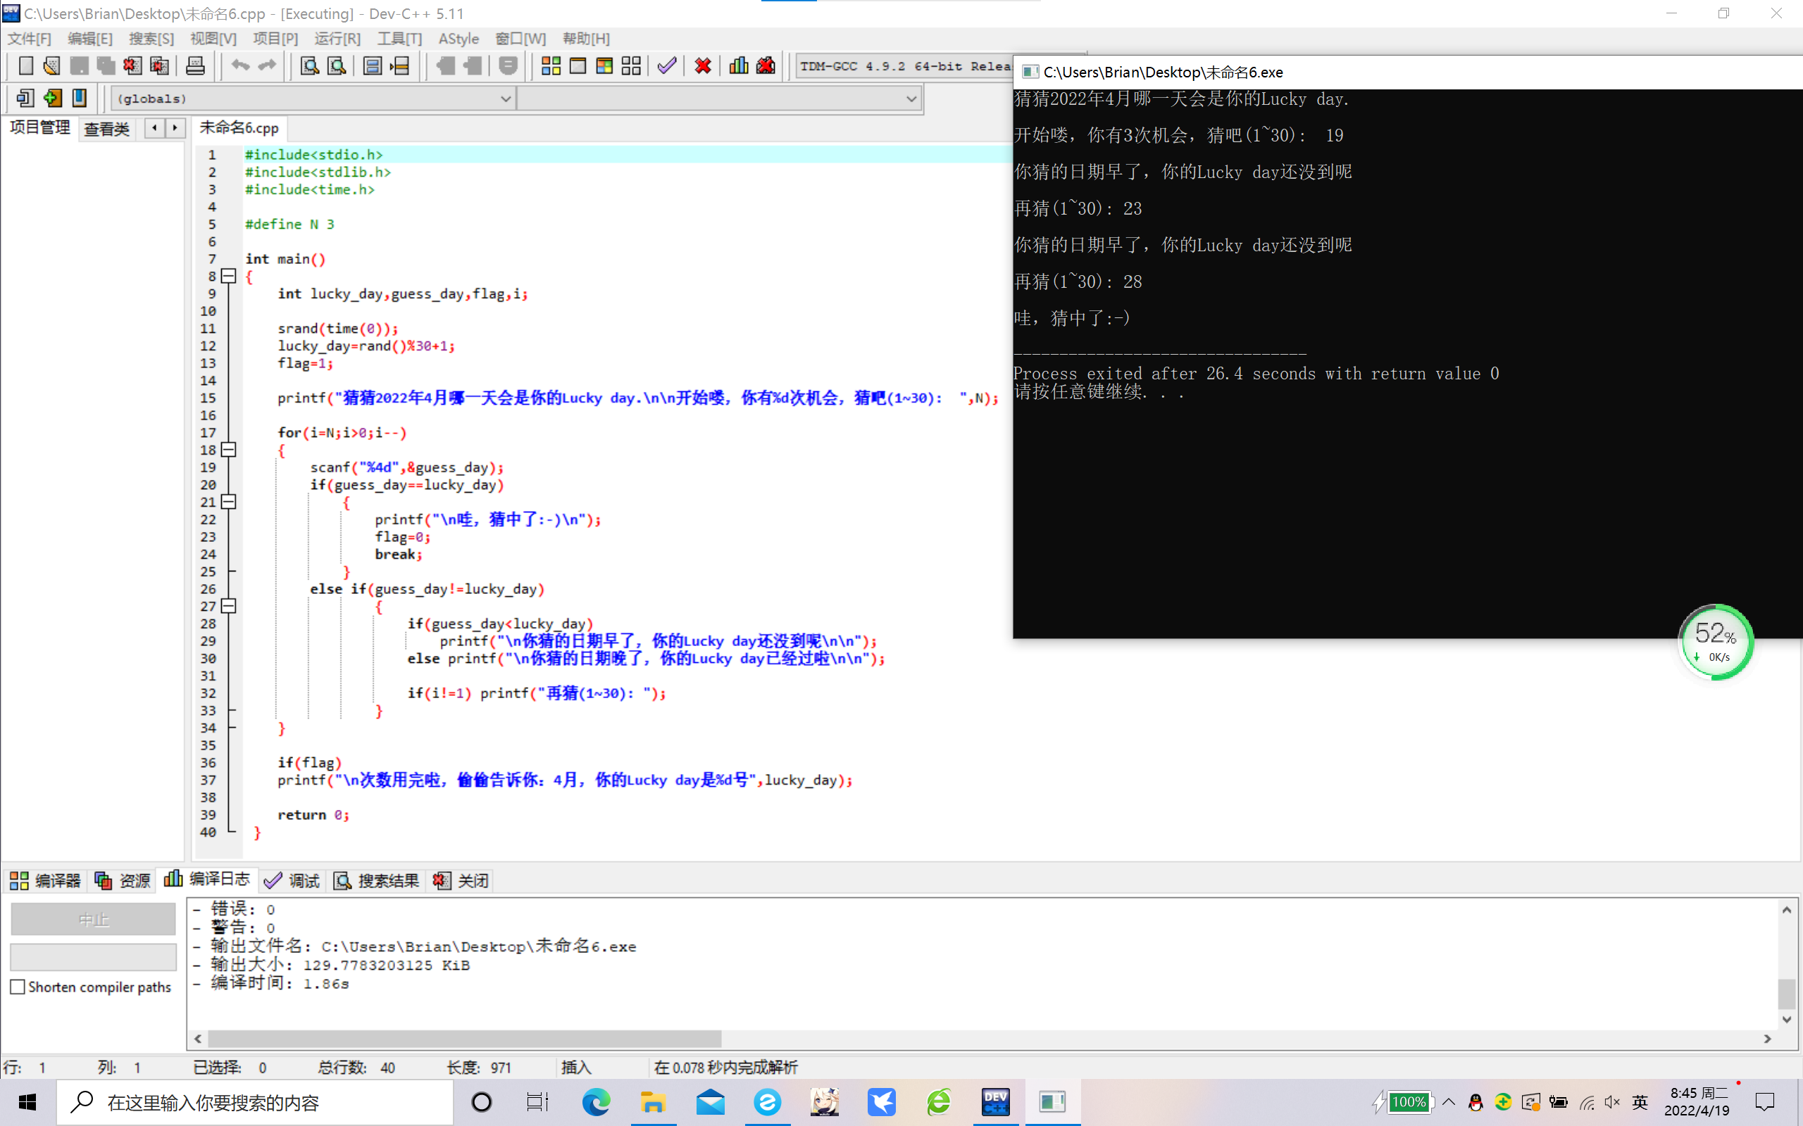The width and height of the screenshot is (1803, 1126).
Task: Click the Print toolbar icon
Action: (x=195, y=66)
